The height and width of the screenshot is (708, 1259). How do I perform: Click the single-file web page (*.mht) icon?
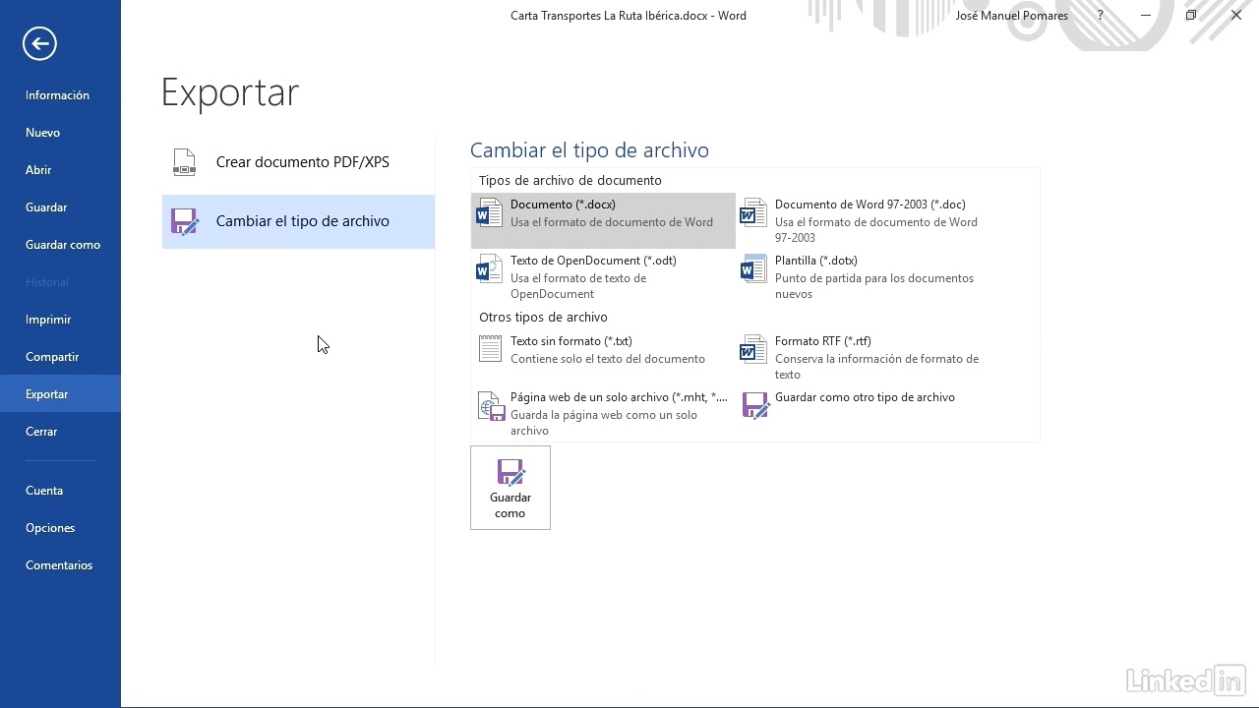click(490, 405)
